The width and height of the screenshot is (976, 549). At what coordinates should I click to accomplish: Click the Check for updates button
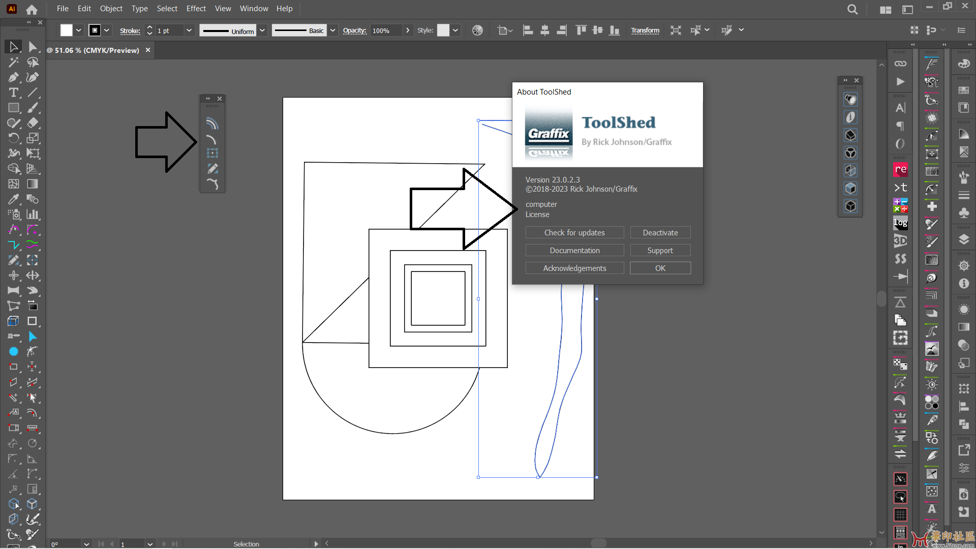(574, 232)
